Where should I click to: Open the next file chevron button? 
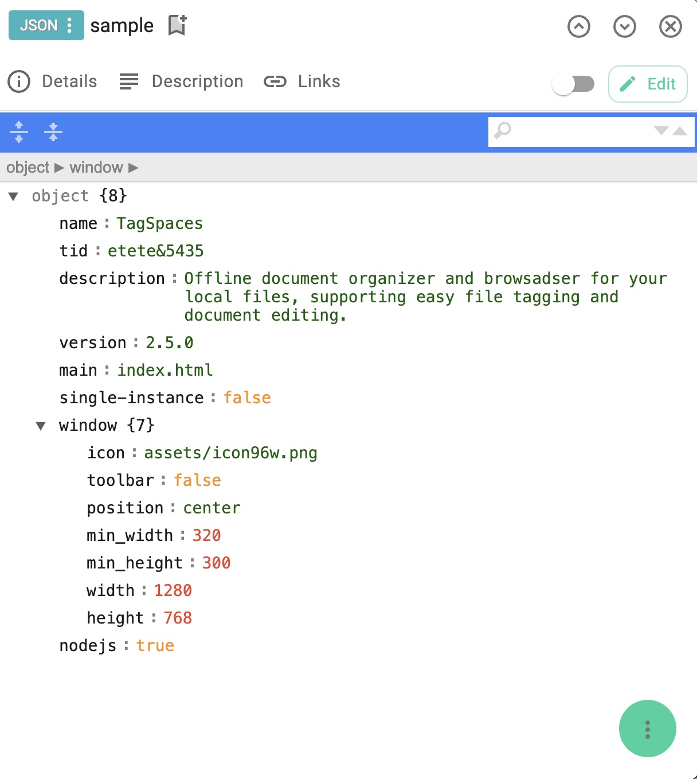click(x=625, y=26)
